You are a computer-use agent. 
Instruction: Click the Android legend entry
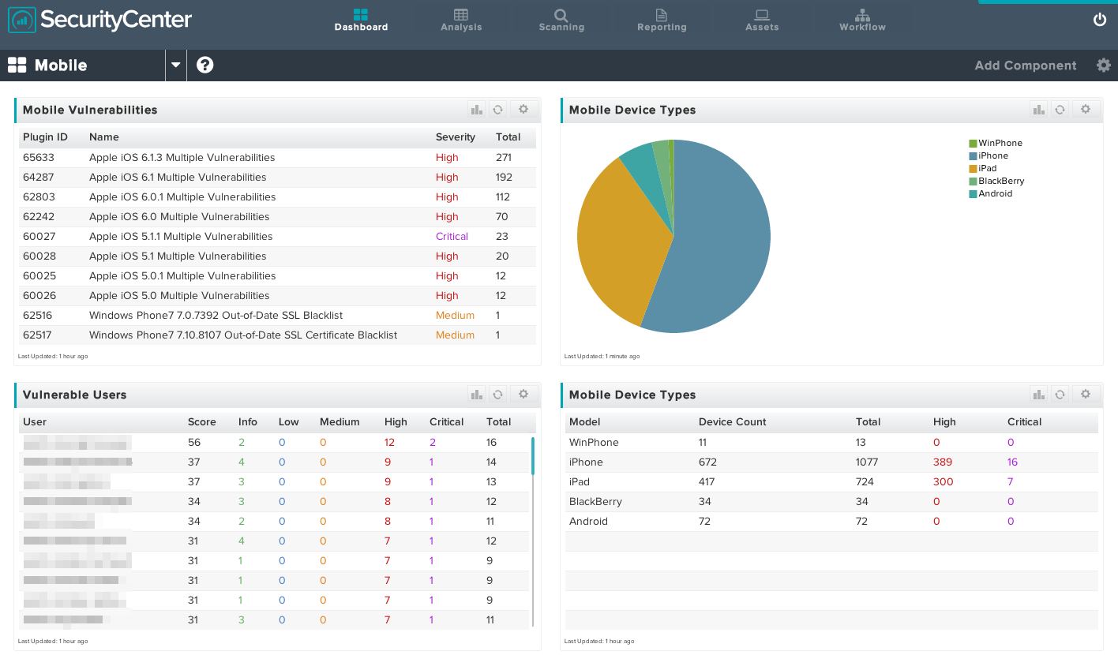coord(991,194)
